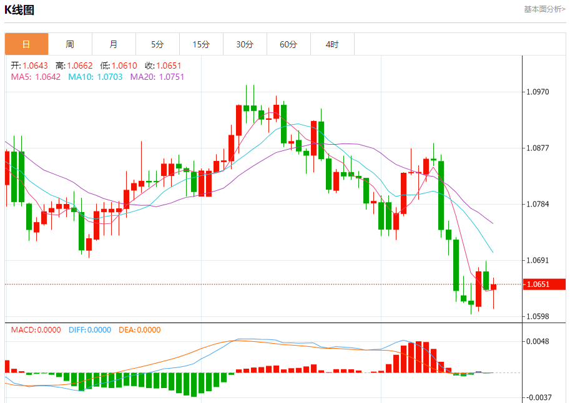The height and width of the screenshot is (403, 570).
Task: Click the MA20: 1.0751 label
Action: tap(157, 77)
